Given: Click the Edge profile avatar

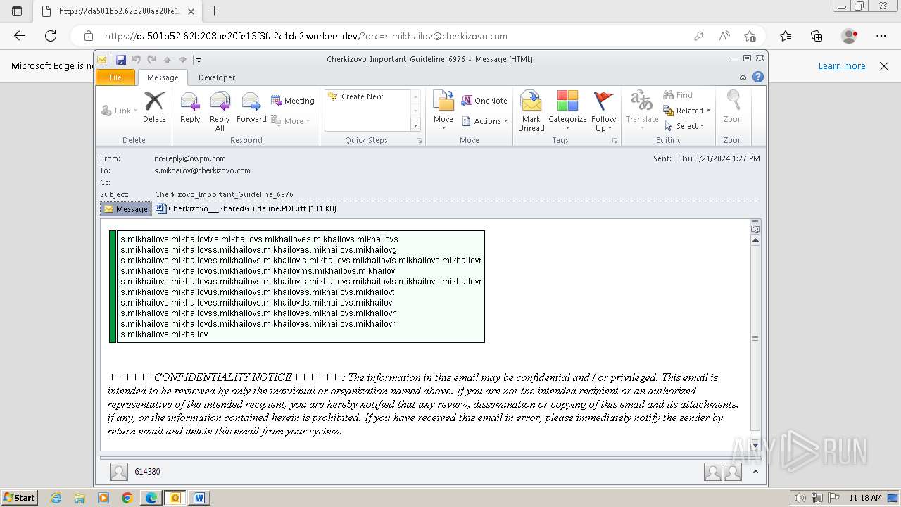Looking at the screenshot, I should [x=850, y=36].
